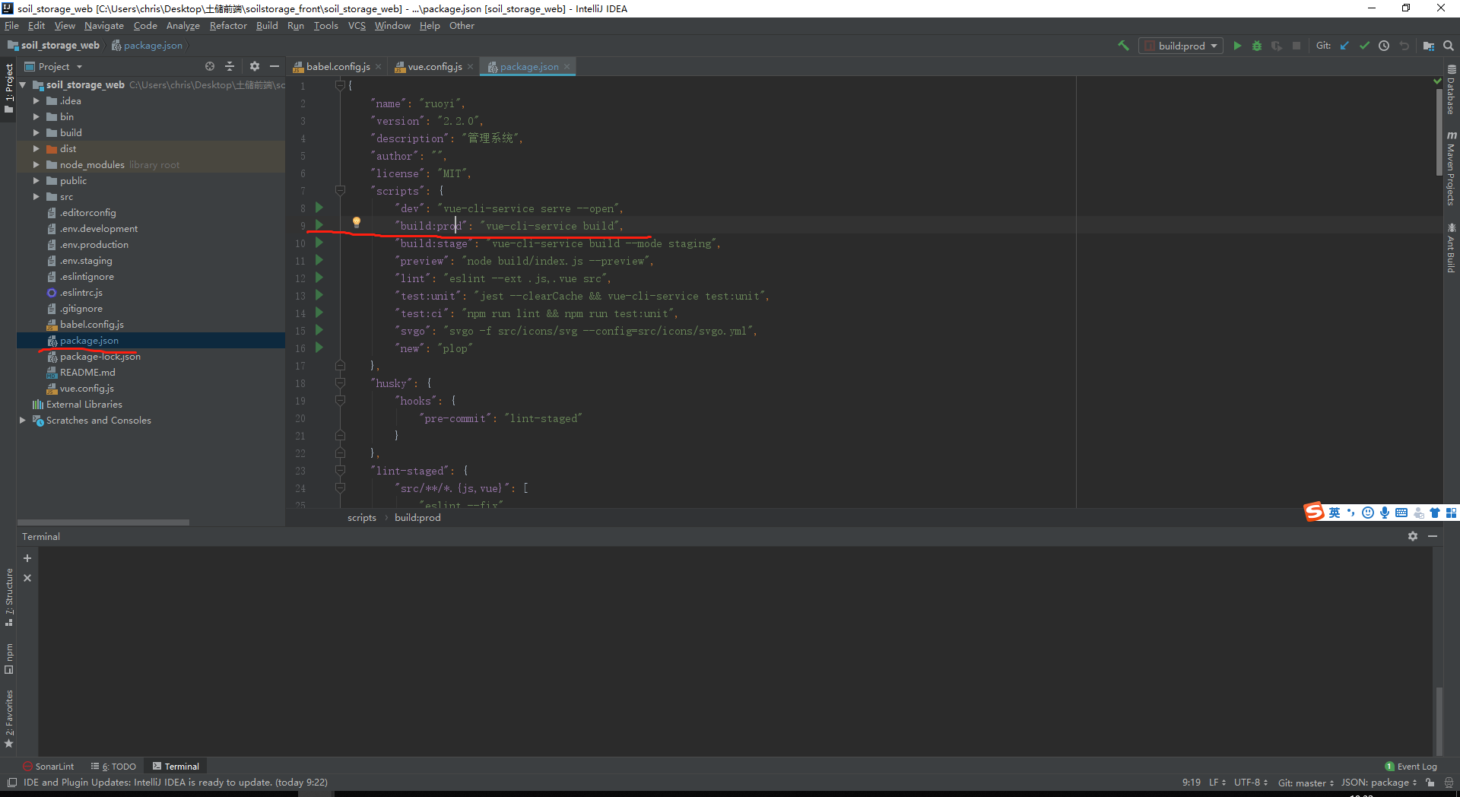Open Project panel settings gear

click(x=255, y=67)
